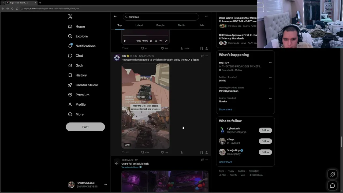Expand video to fullscreen
The image size is (343, 193).
pos(166,41)
